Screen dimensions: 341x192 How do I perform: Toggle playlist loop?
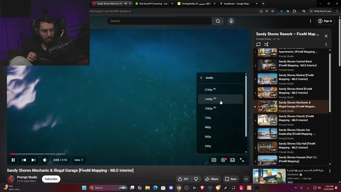[x=258, y=44]
